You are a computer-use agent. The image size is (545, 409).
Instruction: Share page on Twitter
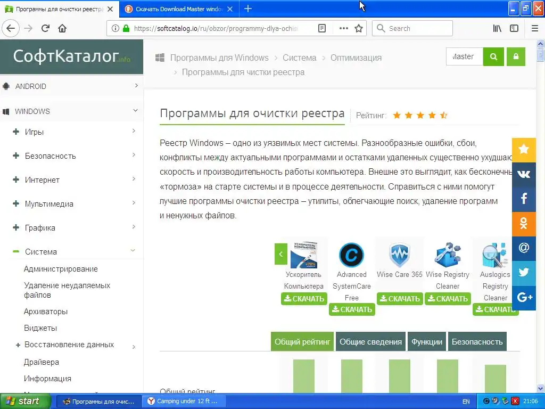click(x=524, y=273)
